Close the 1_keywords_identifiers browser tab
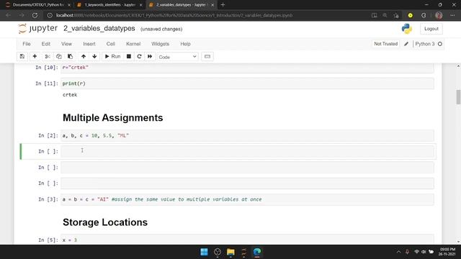Screen dimensions: 461x259 tap(140, 5)
